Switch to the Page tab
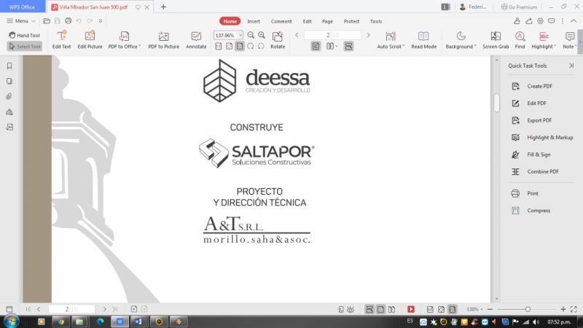583x328 pixels. tap(327, 22)
